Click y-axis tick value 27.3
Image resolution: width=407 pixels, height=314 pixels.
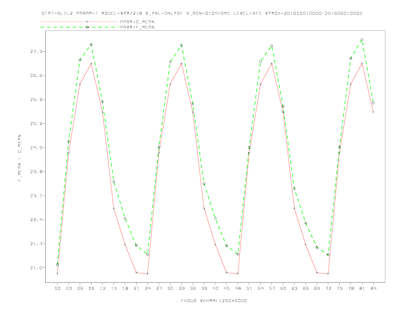(35, 51)
